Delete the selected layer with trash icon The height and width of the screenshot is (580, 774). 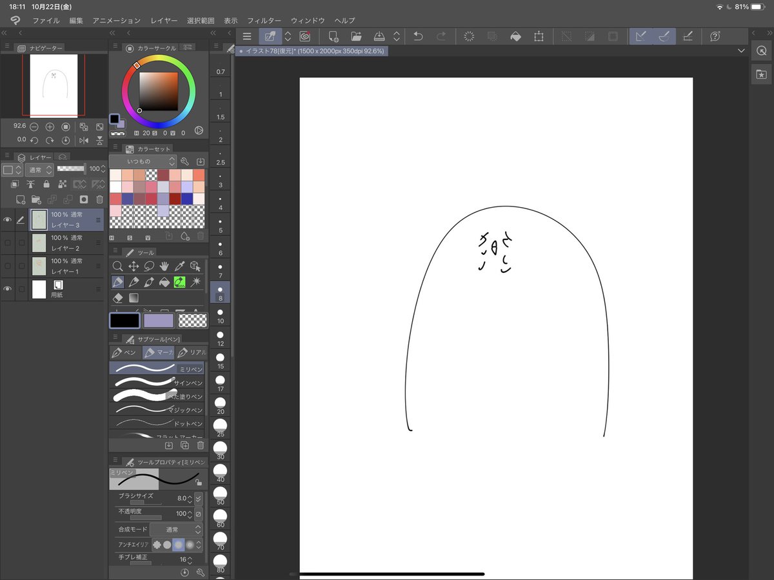pos(99,199)
